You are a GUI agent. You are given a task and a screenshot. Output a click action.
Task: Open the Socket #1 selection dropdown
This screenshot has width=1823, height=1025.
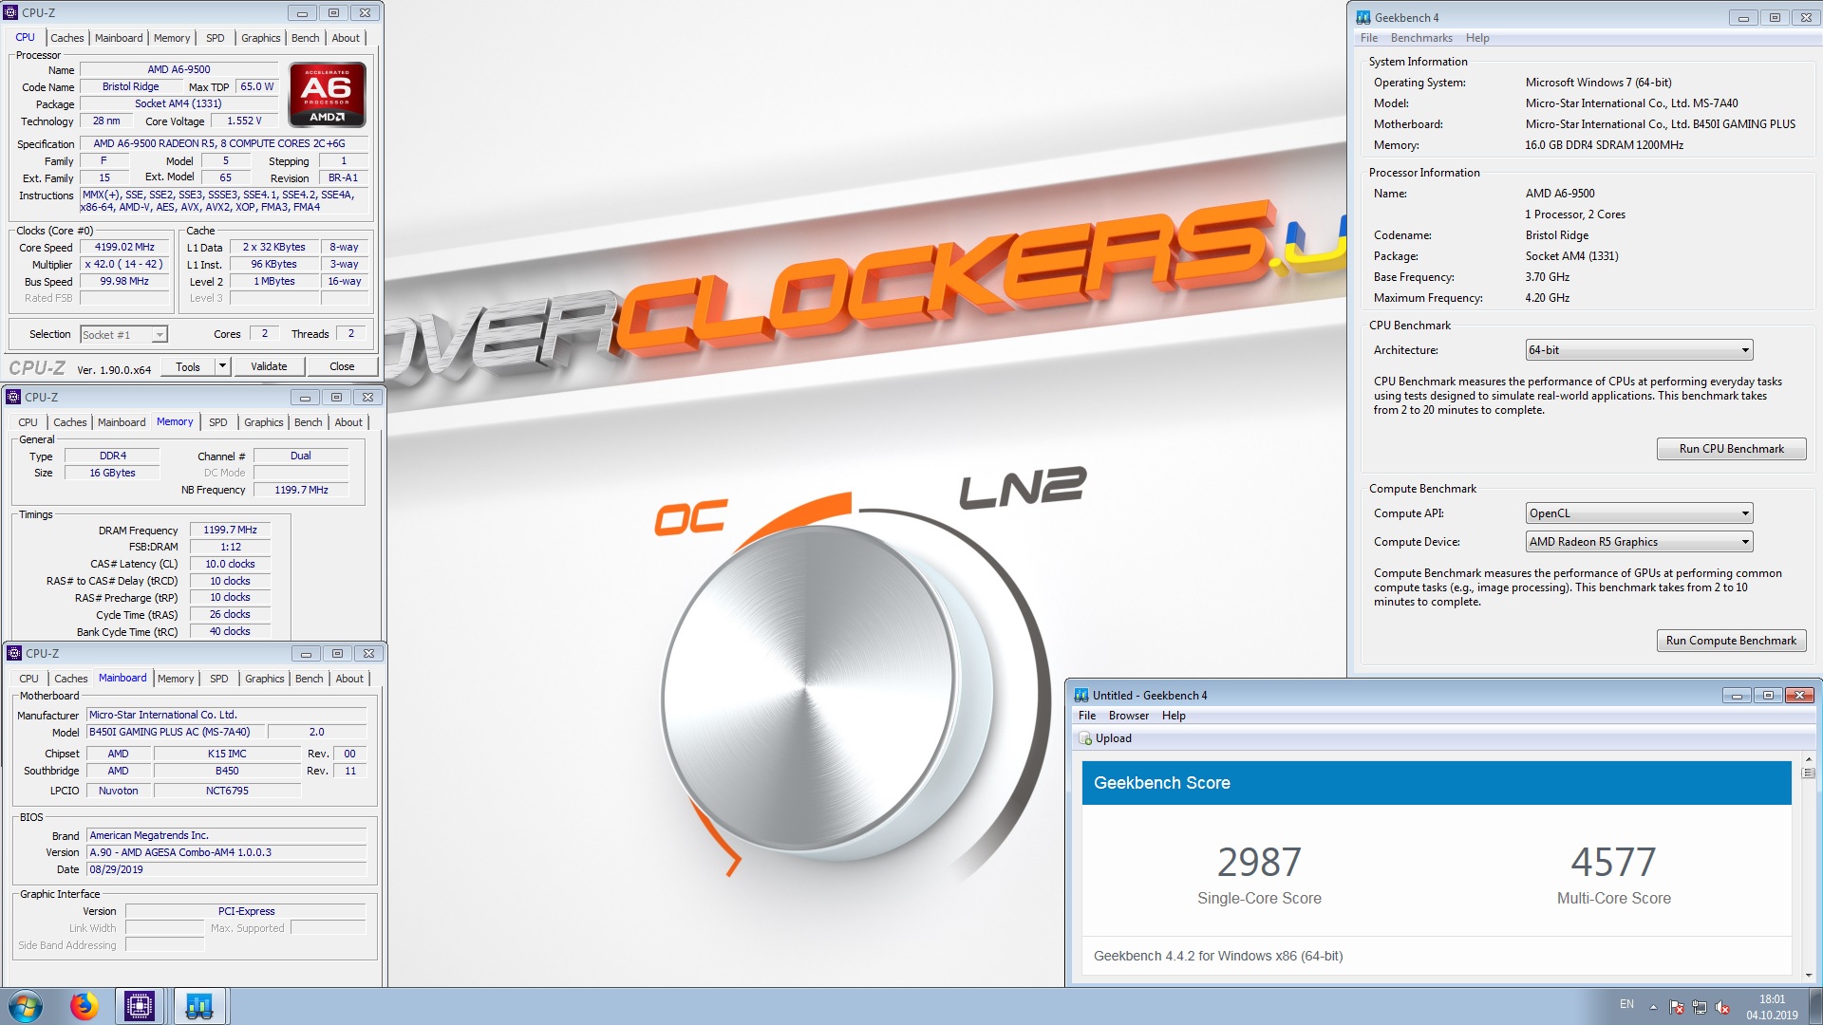(x=123, y=334)
